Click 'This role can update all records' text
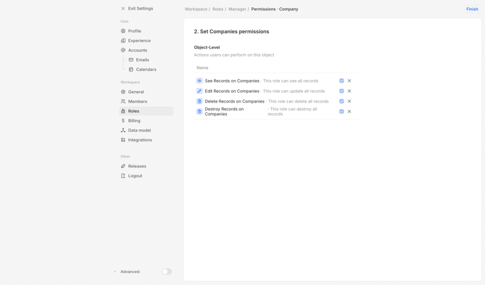The height and width of the screenshot is (285, 485). 294,91
